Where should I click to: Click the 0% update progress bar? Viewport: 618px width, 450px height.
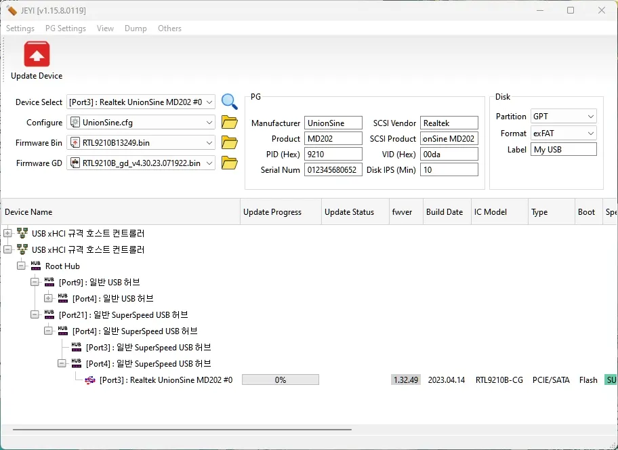pyautogui.click(x=281, y=380)
